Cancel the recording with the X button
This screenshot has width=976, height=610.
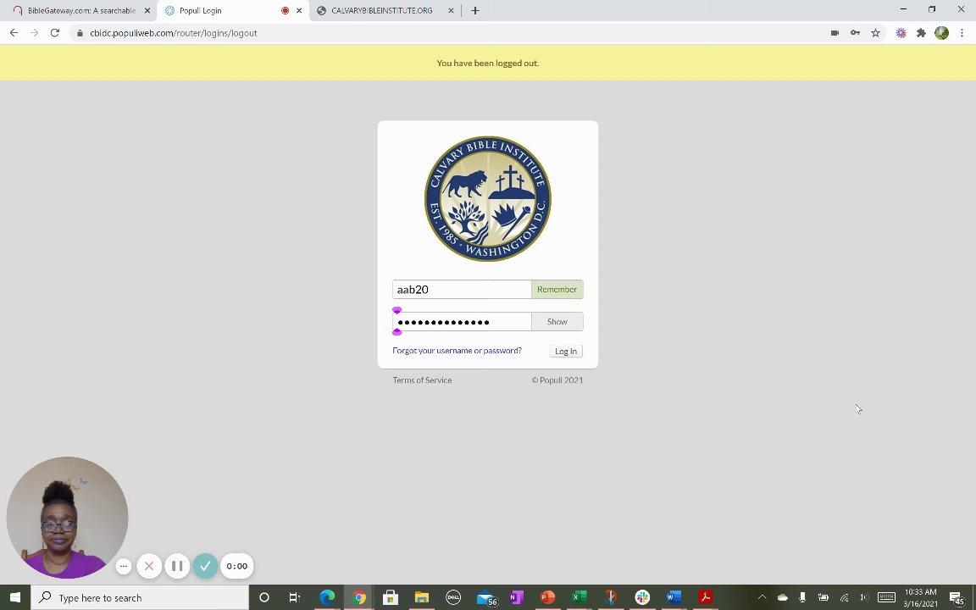149,566
